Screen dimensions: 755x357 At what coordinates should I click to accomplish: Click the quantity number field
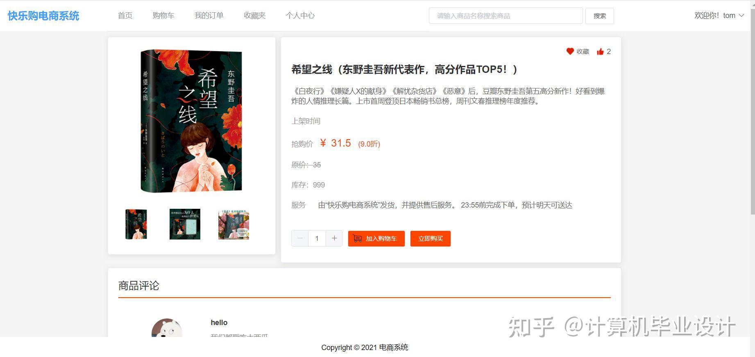coord(317,238)
